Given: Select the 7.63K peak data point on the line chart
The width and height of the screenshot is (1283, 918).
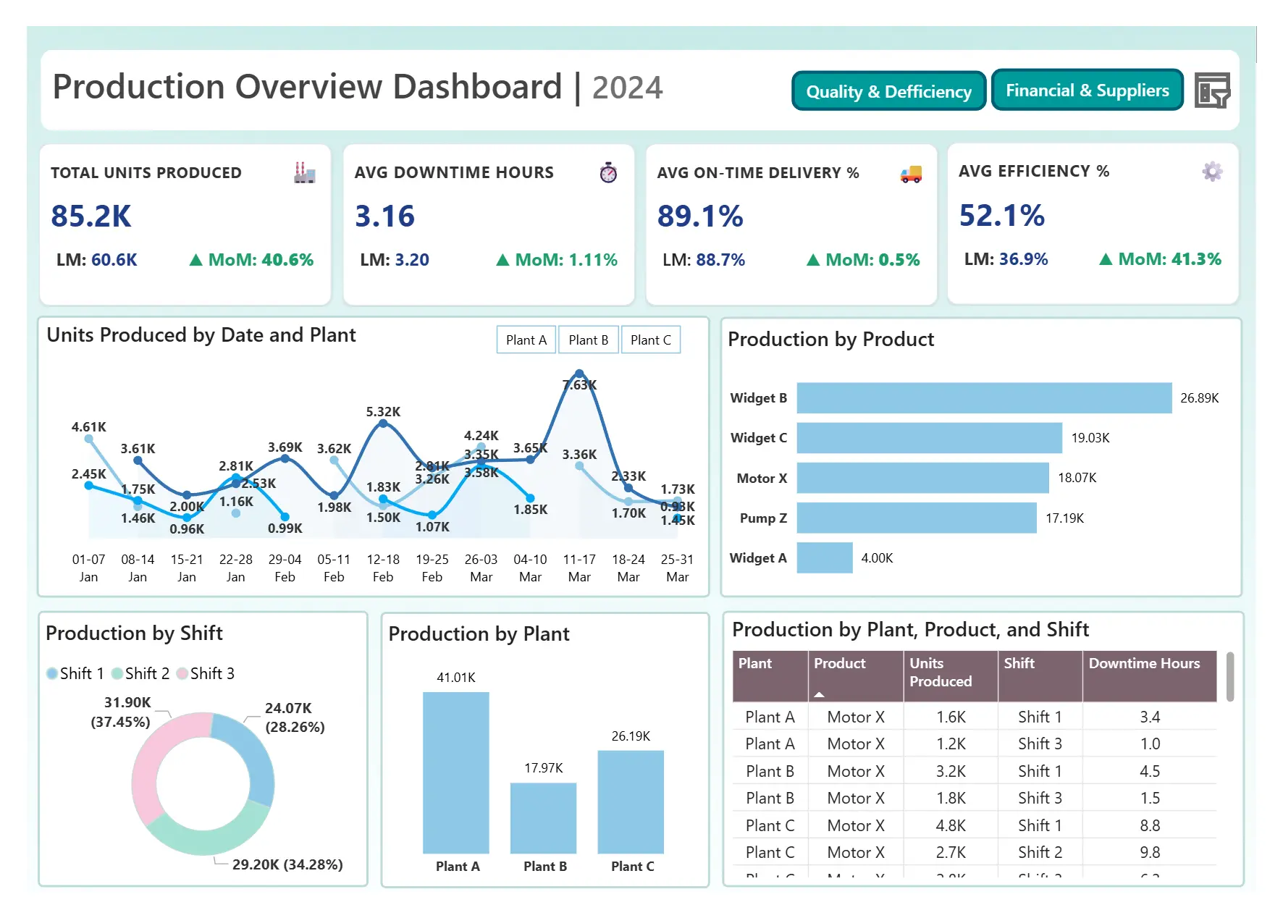Looking at the screenshot, I should (579, 371).
